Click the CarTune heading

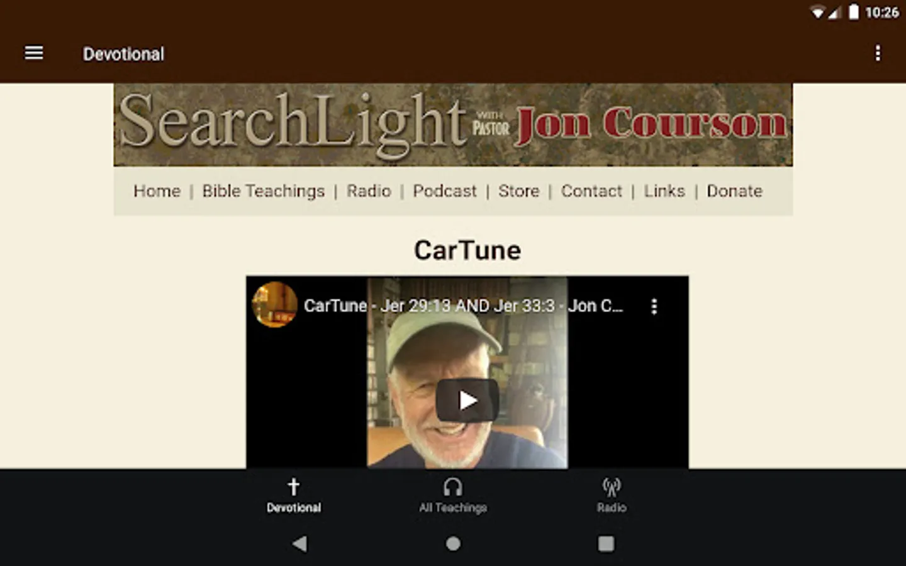click(x=467, y=250)
